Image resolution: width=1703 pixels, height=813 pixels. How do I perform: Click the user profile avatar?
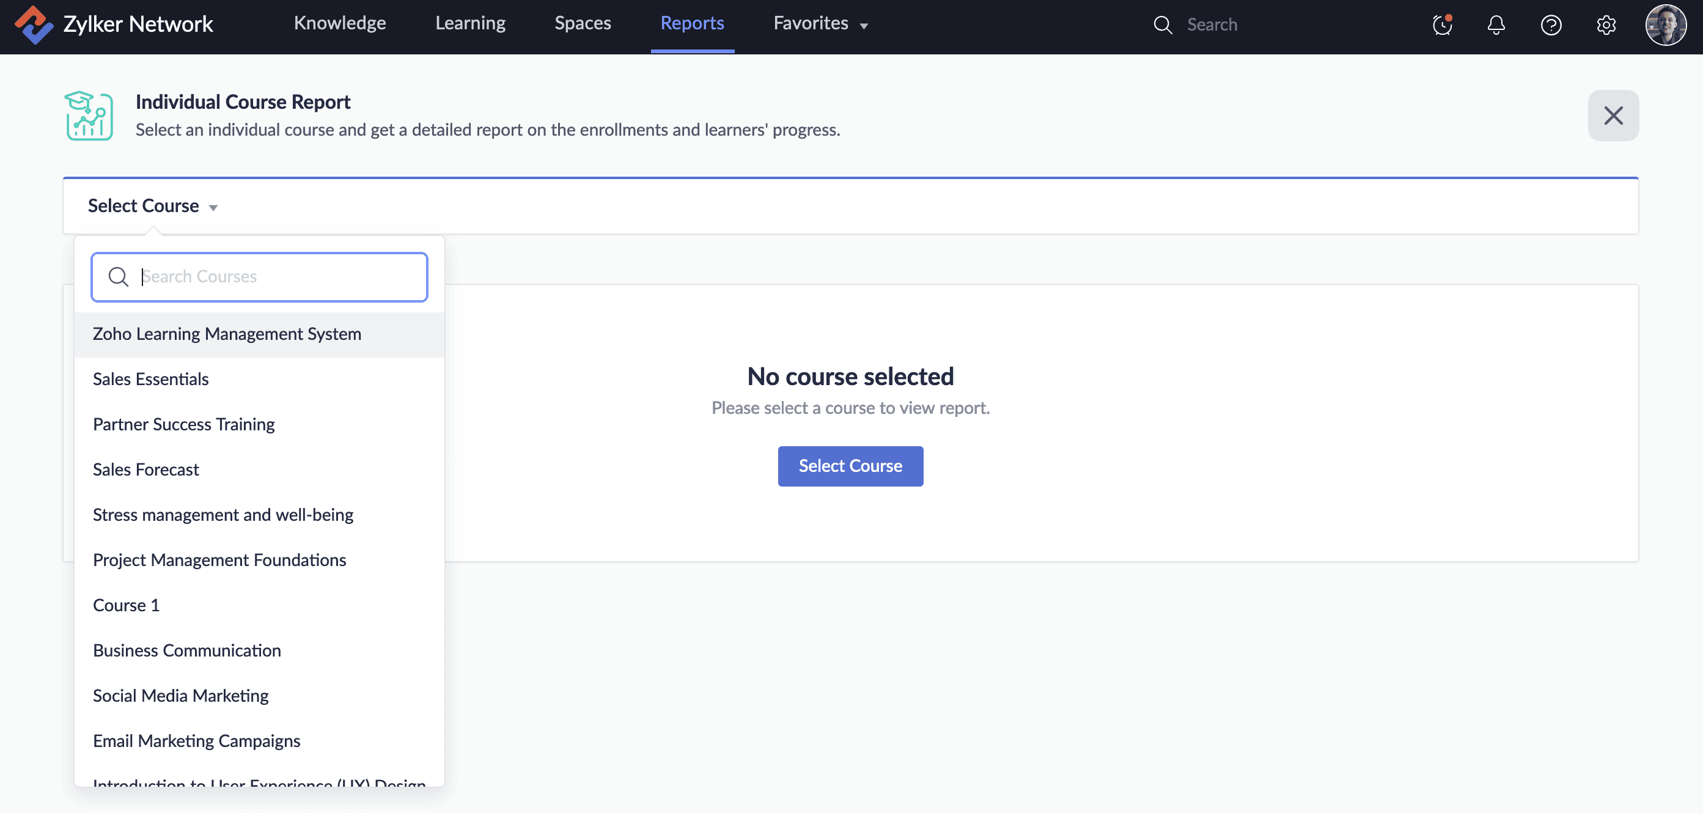tap(1665, 25)
